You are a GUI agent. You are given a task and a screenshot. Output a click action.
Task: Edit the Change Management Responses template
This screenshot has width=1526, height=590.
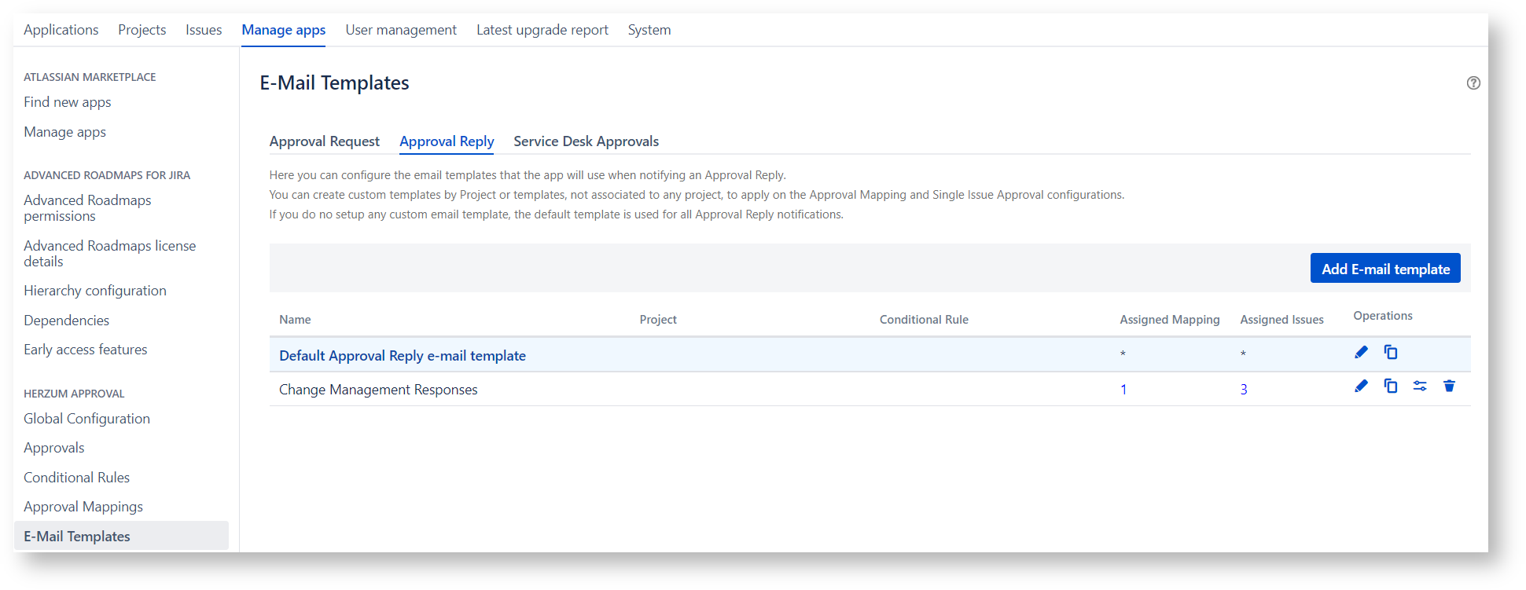coord(1361,387)
